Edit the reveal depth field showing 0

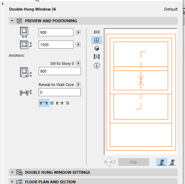pyautogui.click(x=60, y=92)
